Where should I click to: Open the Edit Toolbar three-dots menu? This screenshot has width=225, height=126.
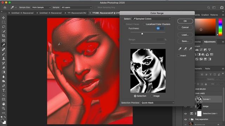[x=4, y=113]
